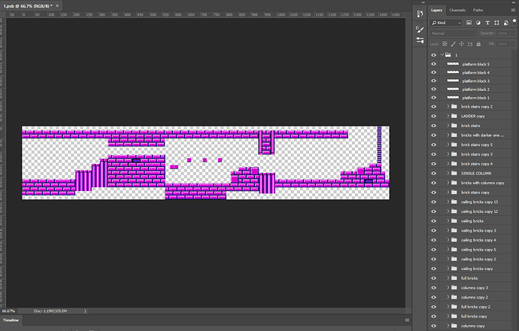Select the brick stairs copy 5 group
Image resolution: width=519 pixels, height=331 pixels.
[x=477, y=144]
